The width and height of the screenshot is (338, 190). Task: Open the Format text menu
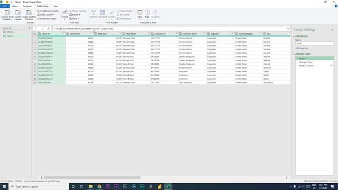pos(64,15)
